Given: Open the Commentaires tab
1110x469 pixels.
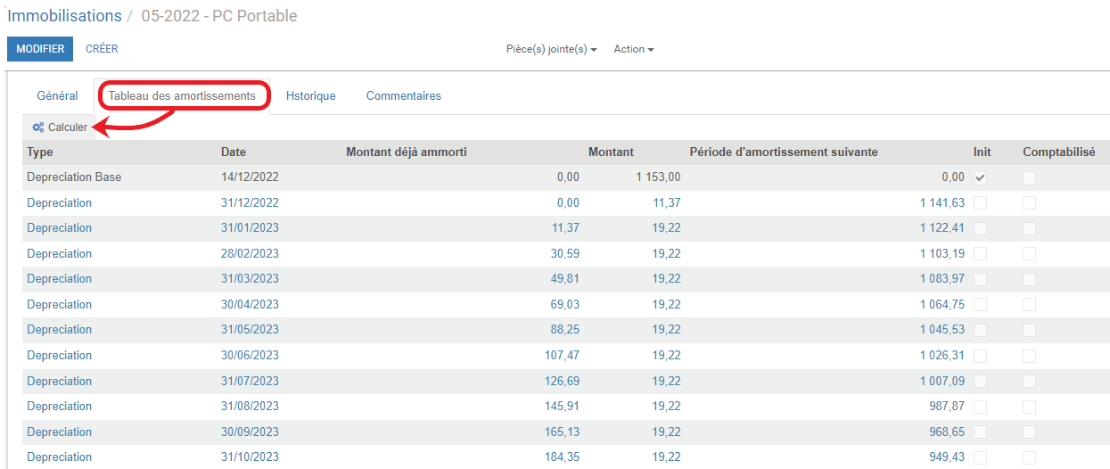Looking at the screenshot, I should click(404, 95).
